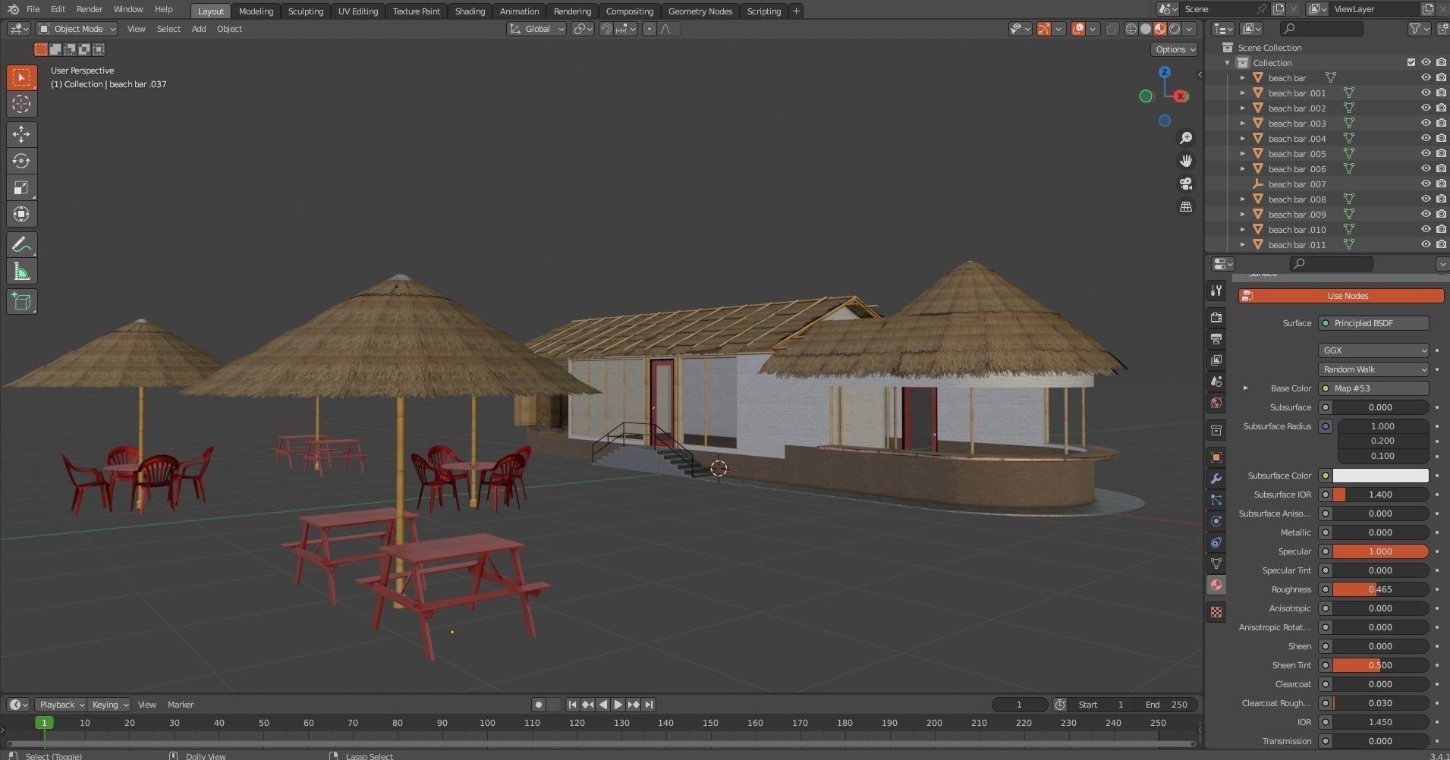Switch to the Sculpting workspace tab

click(x=306, y=11)
